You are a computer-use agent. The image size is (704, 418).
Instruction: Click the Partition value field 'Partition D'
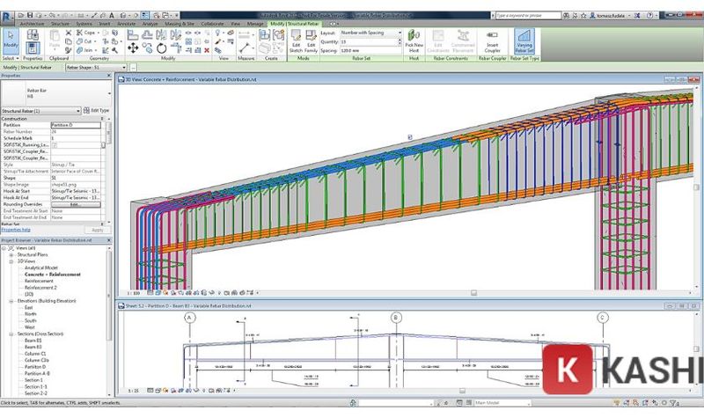tap(76, 125)
